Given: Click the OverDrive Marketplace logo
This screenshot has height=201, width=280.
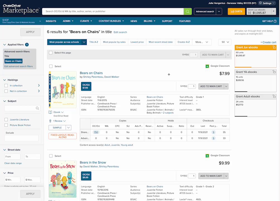Looking at the screenshot, I should coord(21,9).
